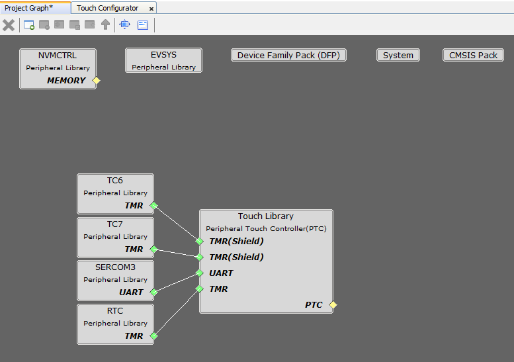This screenshot has width=514, height=362.
Task: Click the up arrow toolbar icon
Action: [105, 25]
